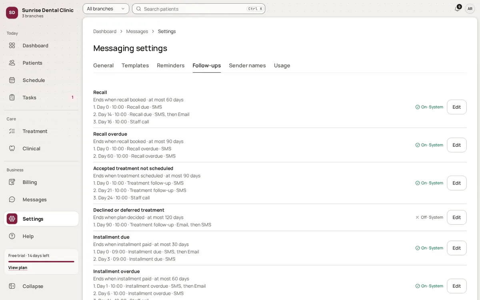Edit the Recall follow-up sequence
Viewport: 480px width, 300px height.
(x=457, y=107)
